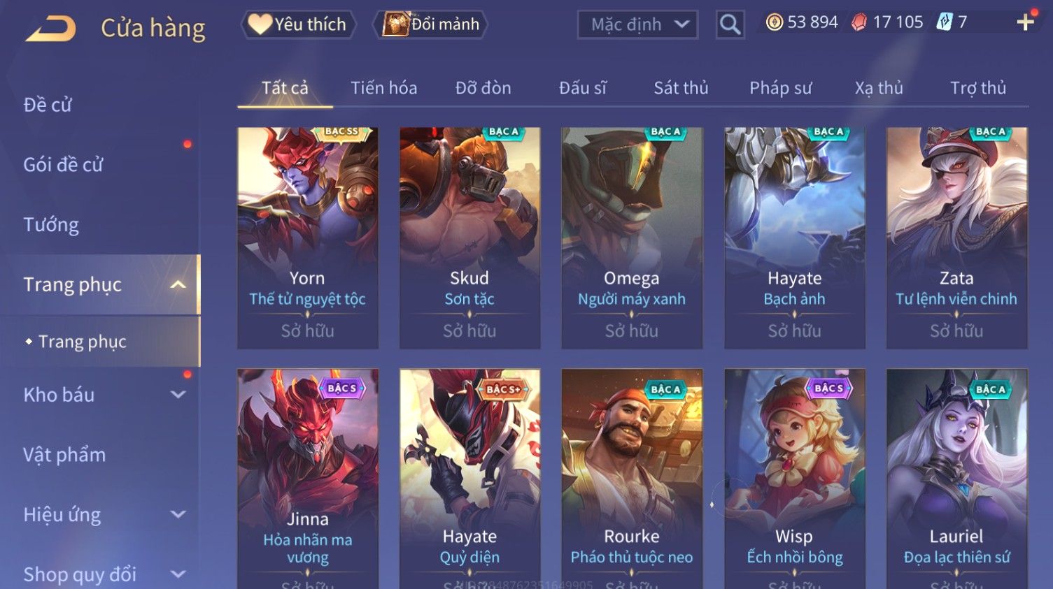Open the Mặc định sort dropdown
The height and width of the screenshot is (589, 1053).
point(637,25)
